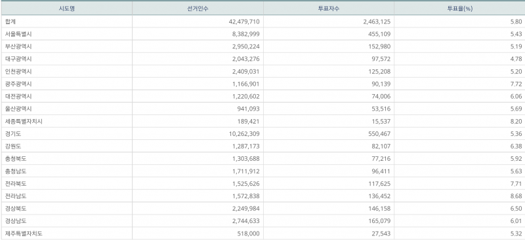Click Gwangju ballots cast 90,139
This screenshot has width=525, height=240.
point(381,84)
